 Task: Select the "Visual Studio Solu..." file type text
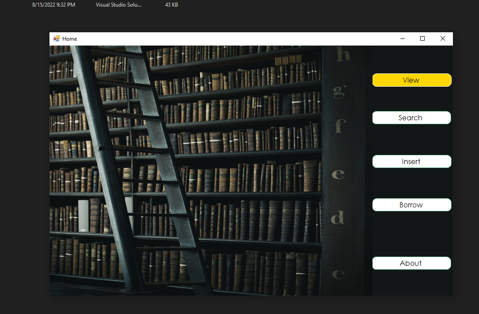tap(118, 5)
